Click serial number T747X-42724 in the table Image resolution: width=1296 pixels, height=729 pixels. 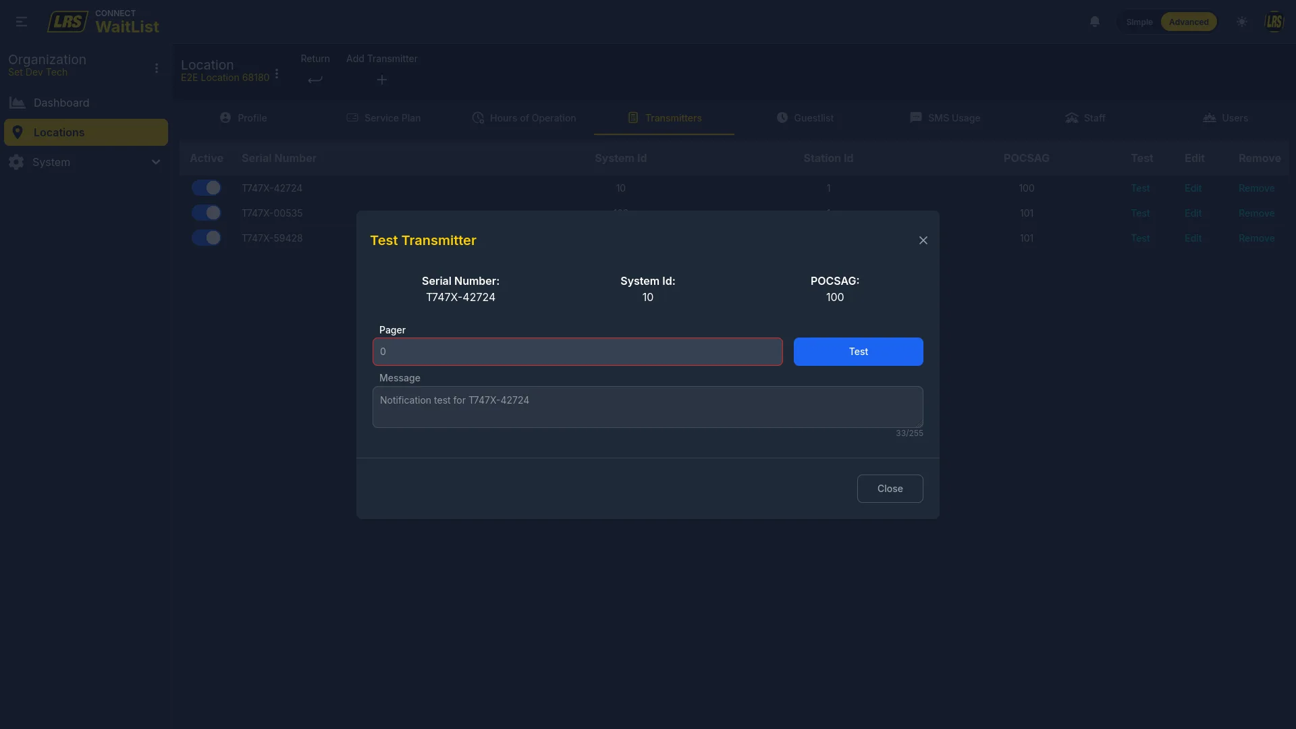point(272,188)
